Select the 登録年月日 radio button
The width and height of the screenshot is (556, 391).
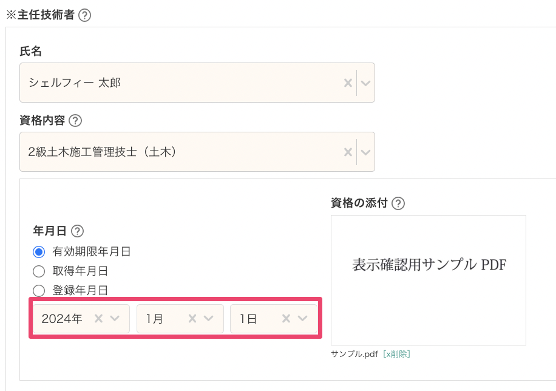pos(39,291)
